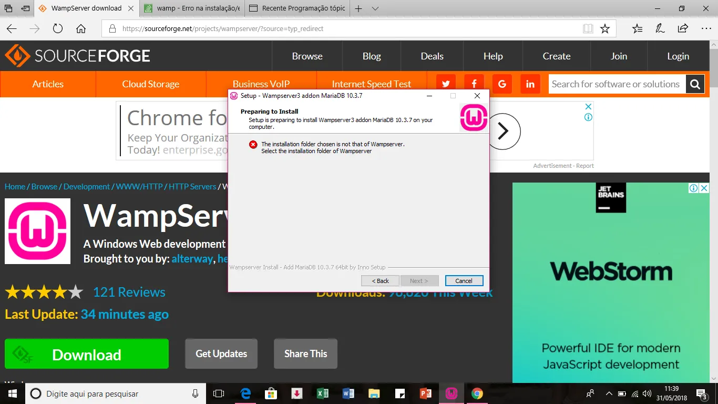Open Edge Settings and more menu
The height and width of the screenshot is (404, 718).
pyautogui.click(x=706, y=28)
